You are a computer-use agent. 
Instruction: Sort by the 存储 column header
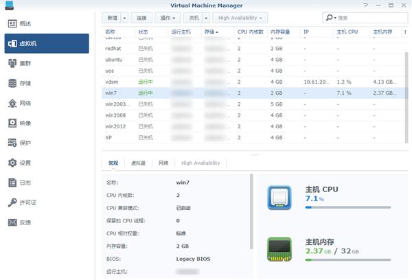(x=218, y=32)
